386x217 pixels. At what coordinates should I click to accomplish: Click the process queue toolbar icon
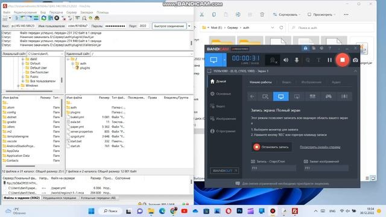(x=51, y=18)
